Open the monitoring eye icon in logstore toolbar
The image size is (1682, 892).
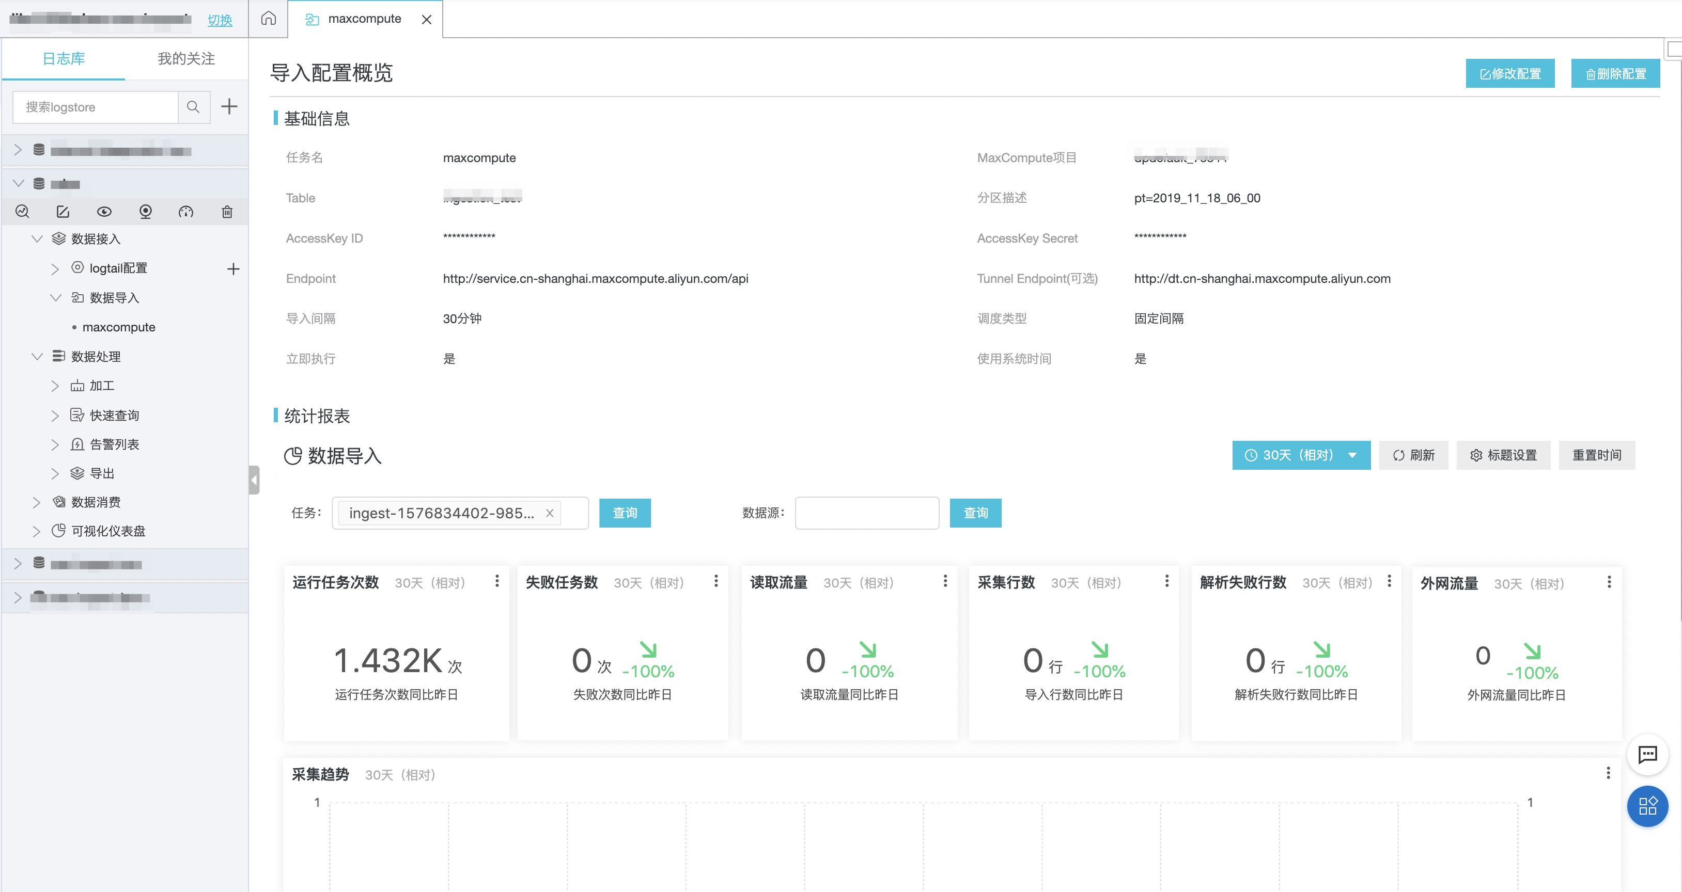104,212
